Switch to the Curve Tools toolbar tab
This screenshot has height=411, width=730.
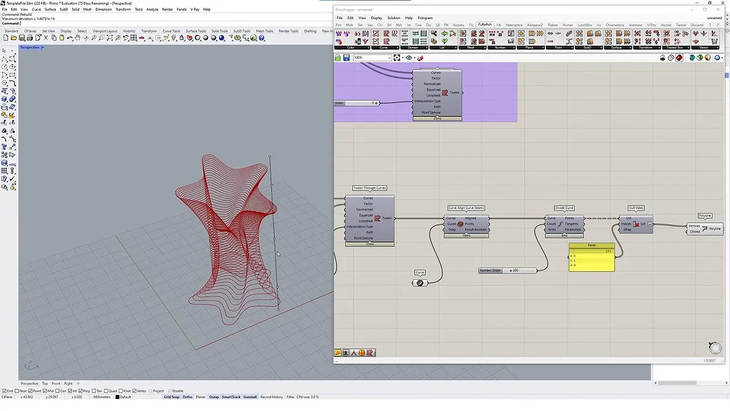pyautogui.click(x=171, y=31)
